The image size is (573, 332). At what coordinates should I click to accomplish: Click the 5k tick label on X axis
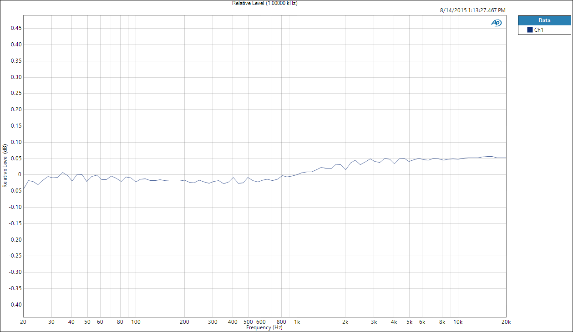(410, 322)
